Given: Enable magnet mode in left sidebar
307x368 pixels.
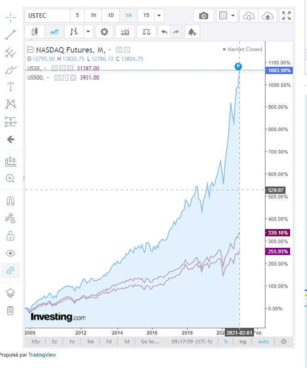Looking at the screenshot, I should coord(11,201).
